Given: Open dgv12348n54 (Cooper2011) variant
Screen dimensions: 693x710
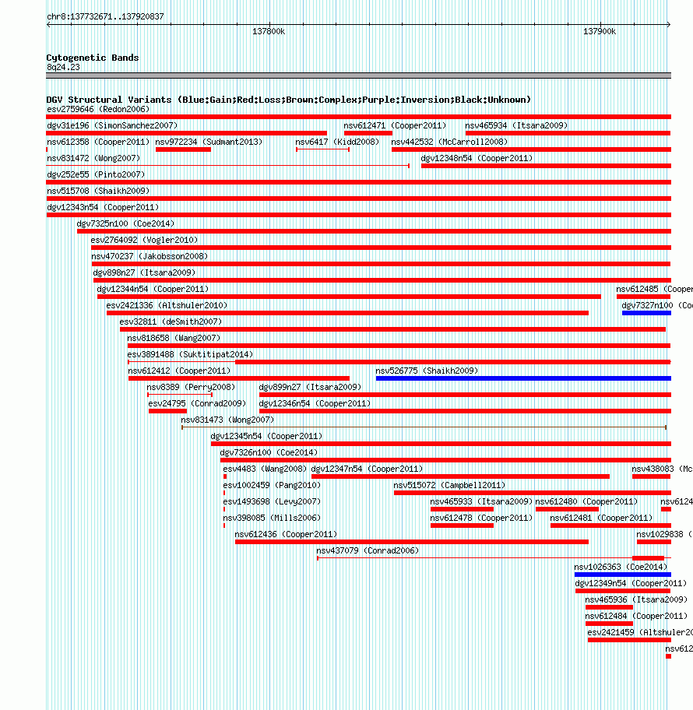Looking at the screenshot, I should (477, 158).
